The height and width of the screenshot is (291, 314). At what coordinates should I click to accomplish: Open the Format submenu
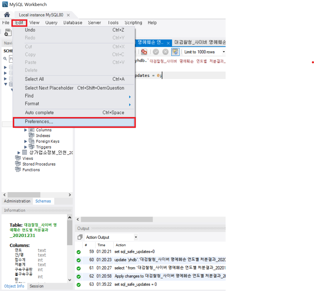click(74, 104)
